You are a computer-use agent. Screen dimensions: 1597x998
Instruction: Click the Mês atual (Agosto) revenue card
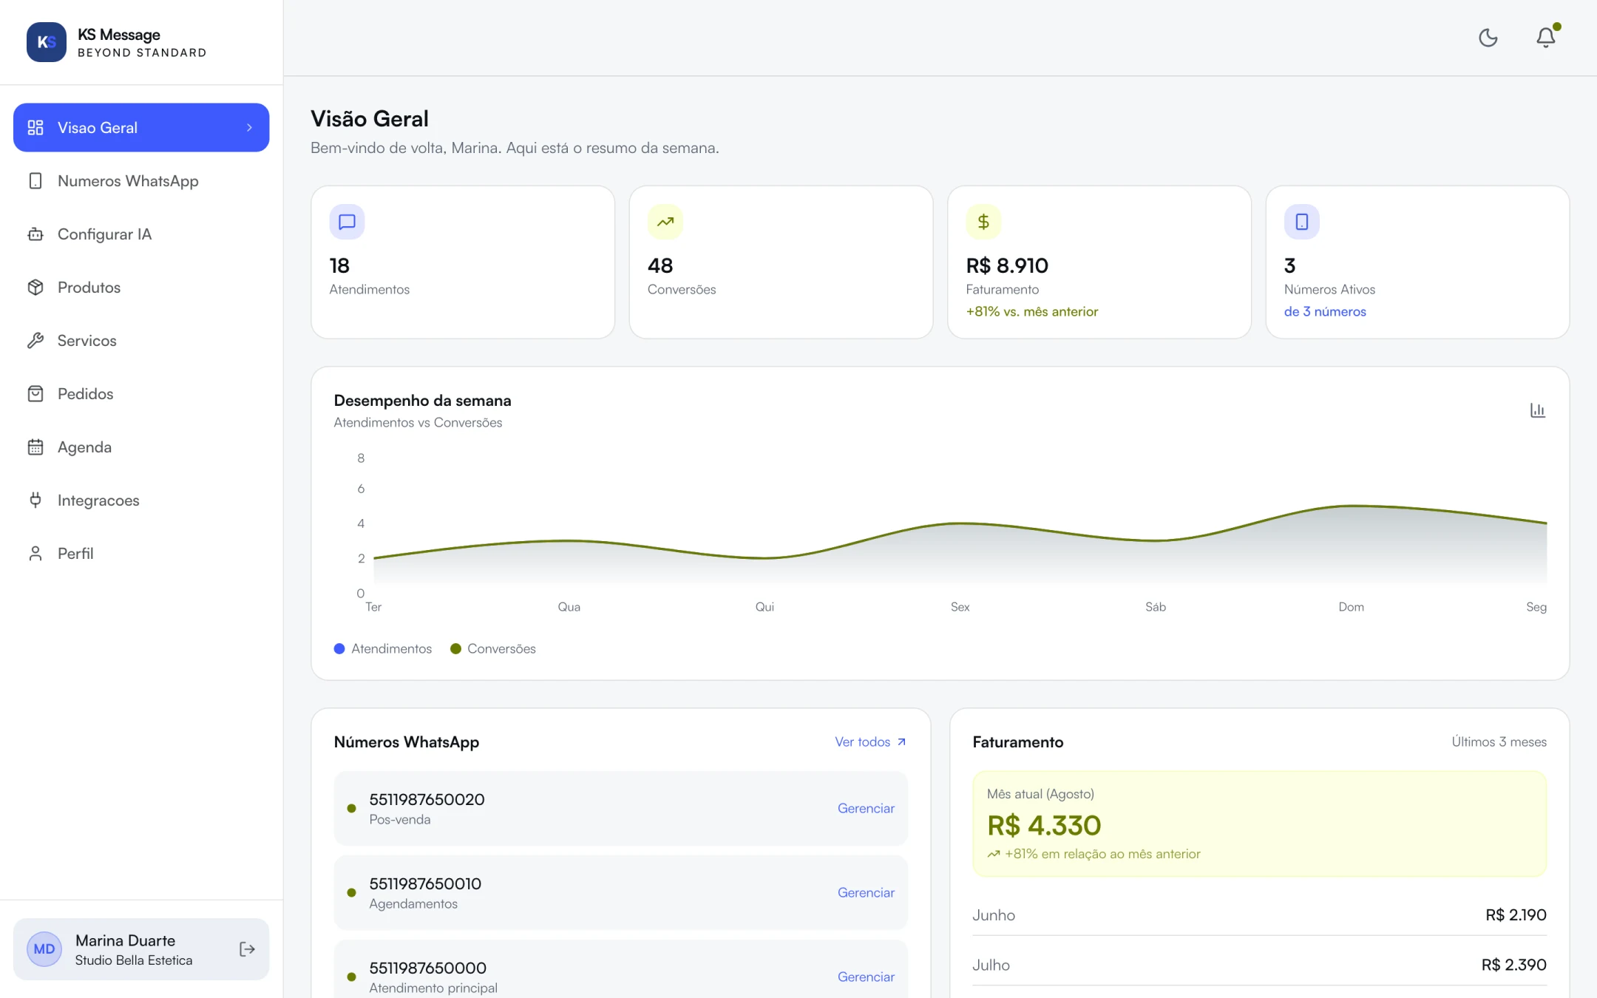coord(1259,824)
